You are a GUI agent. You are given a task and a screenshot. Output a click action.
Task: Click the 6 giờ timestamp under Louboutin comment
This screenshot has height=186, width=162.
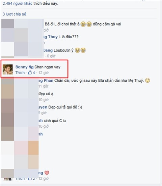click(x=51, y=56)
